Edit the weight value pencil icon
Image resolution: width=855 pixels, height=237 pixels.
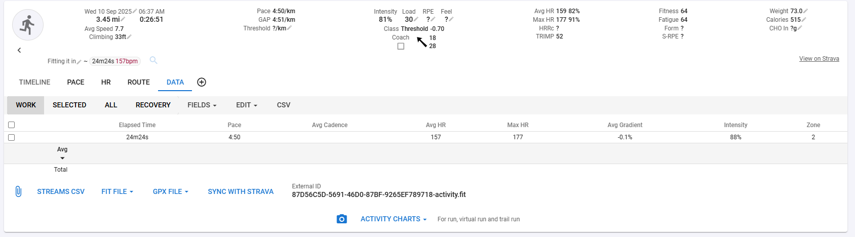[x=806, y=11]
